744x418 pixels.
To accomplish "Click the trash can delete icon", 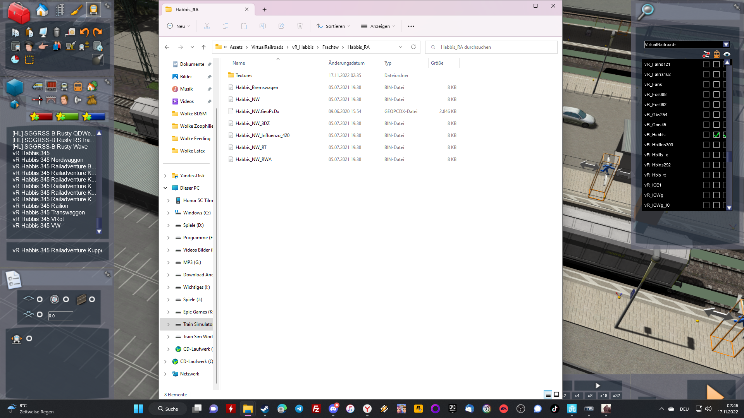I will (57, 33).
